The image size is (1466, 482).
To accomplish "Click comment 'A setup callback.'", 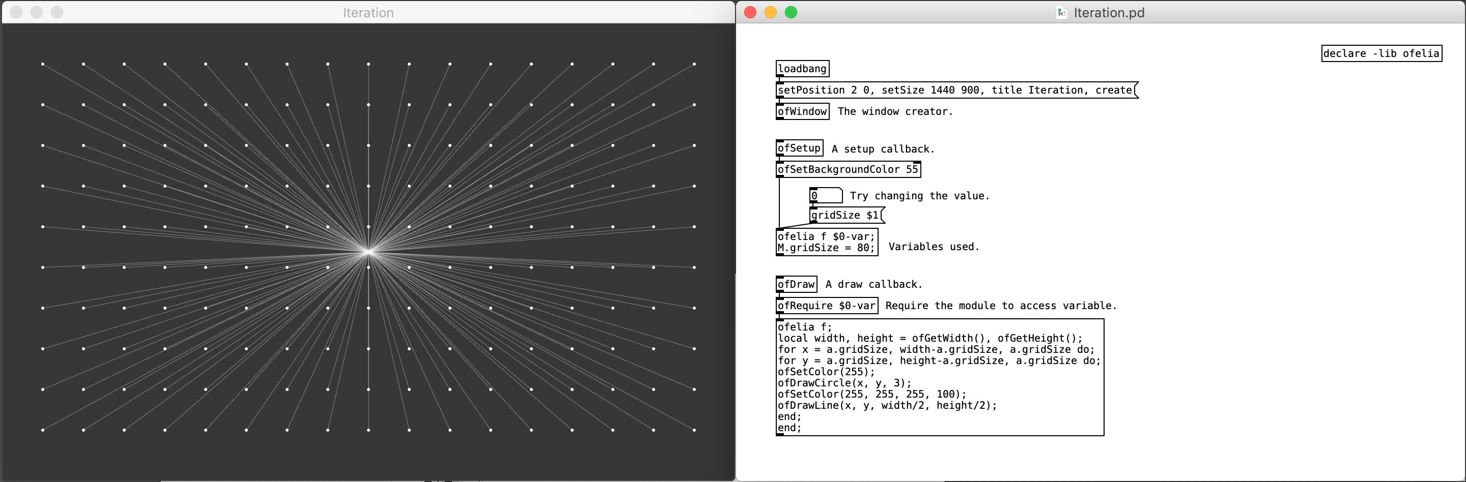I will pos(883,149).
